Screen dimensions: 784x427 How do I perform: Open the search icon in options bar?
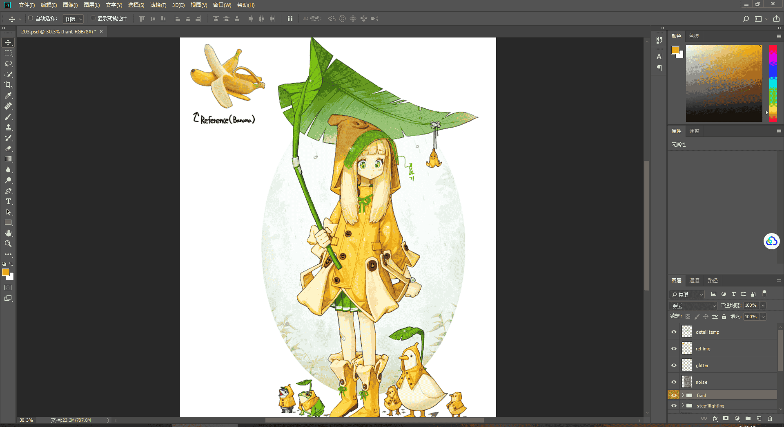[x=746, y=19]
